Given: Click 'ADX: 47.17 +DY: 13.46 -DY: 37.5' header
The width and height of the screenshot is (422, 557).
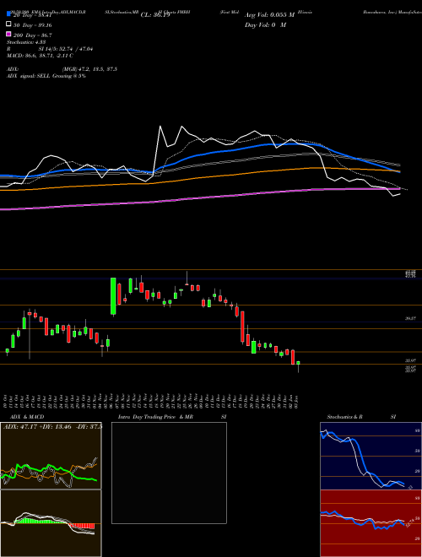Looking at the screenshot, I should [51, 426].
